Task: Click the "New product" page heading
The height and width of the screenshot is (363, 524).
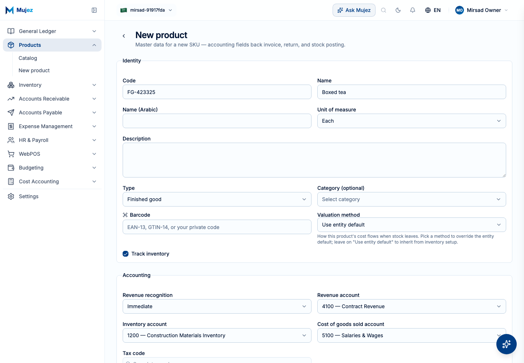Action: (x=161, y=35)
